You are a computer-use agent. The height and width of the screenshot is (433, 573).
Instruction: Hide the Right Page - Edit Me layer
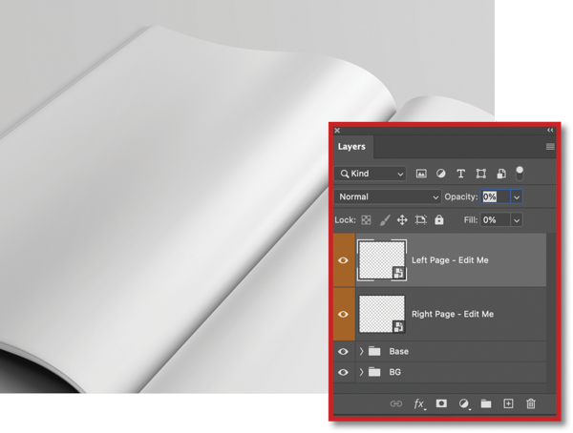point(343,314)
